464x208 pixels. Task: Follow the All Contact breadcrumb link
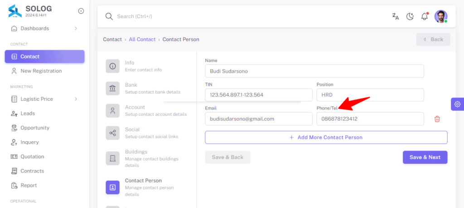[142, 39]
